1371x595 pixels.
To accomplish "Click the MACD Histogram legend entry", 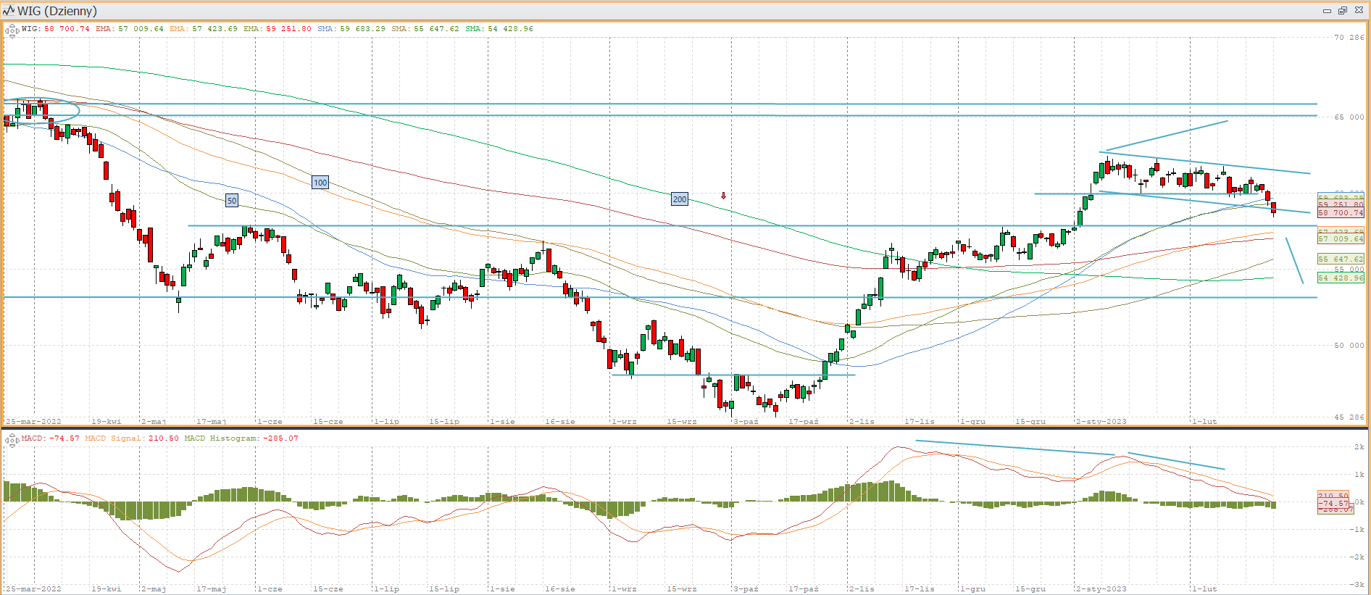I will [x=241, y=438].
